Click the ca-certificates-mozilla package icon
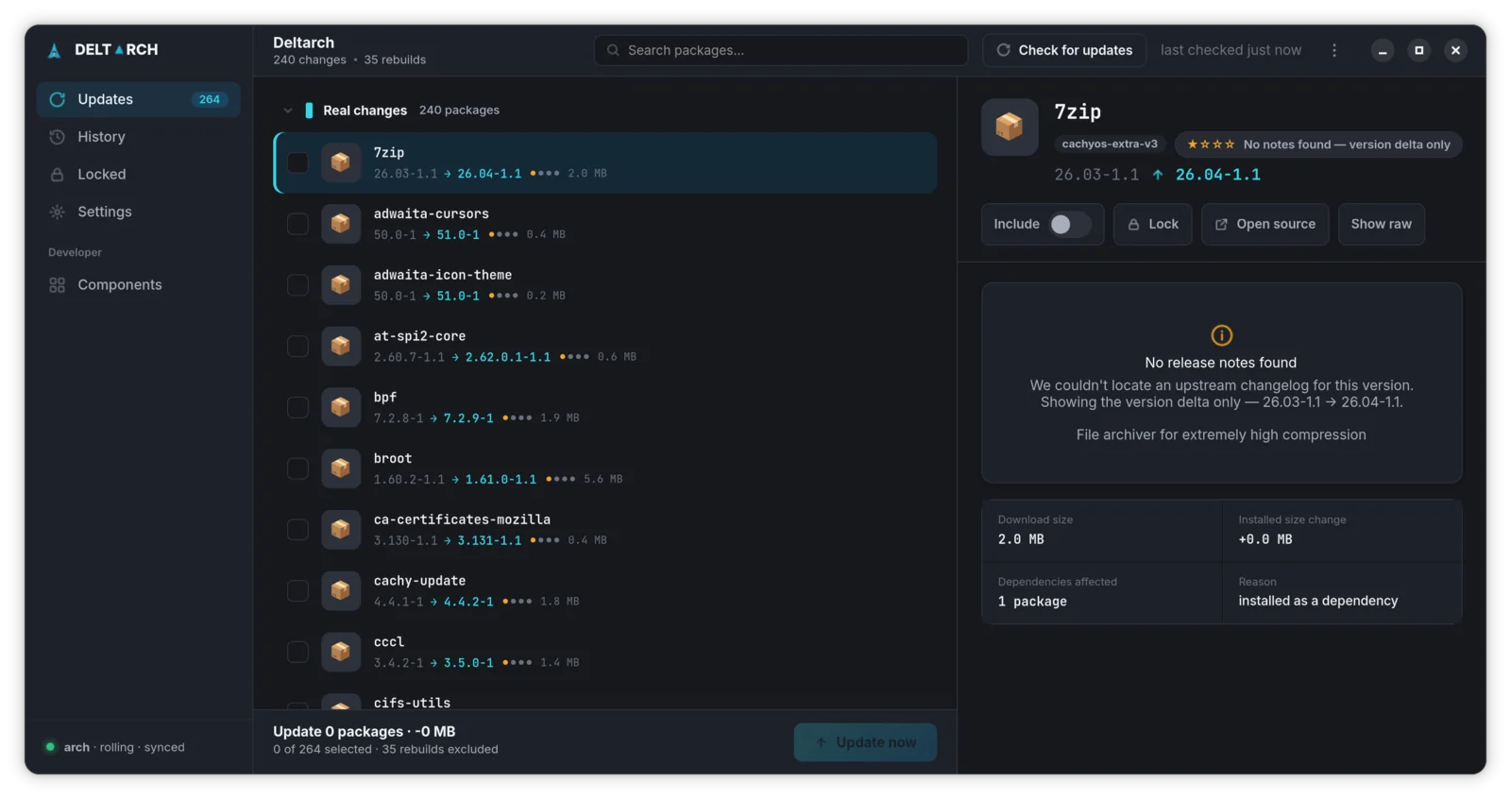Screen dimensions: 1511x799 [x=341, y=530]
